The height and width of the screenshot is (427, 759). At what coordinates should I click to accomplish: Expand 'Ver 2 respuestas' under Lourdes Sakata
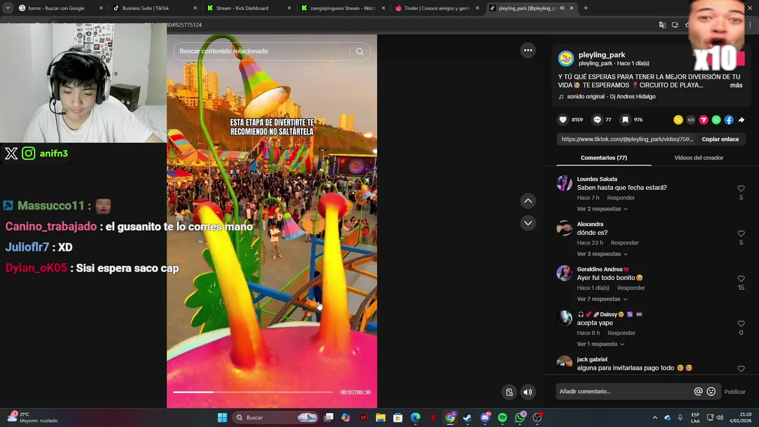pyautogui.click(x=602, y=209)
